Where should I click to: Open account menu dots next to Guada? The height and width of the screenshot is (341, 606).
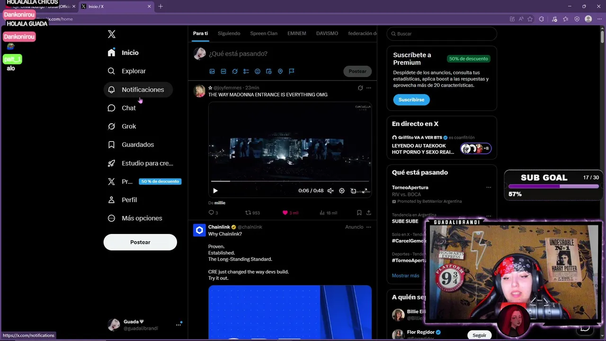coord(178,325)
